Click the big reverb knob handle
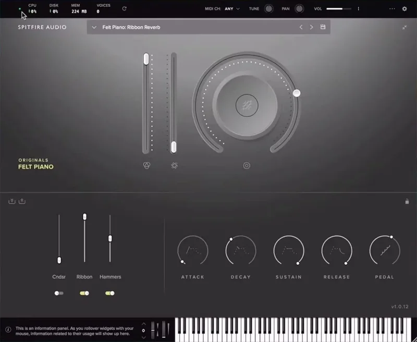The width and height of the screenshot is (417, 342). coord(297,93)
